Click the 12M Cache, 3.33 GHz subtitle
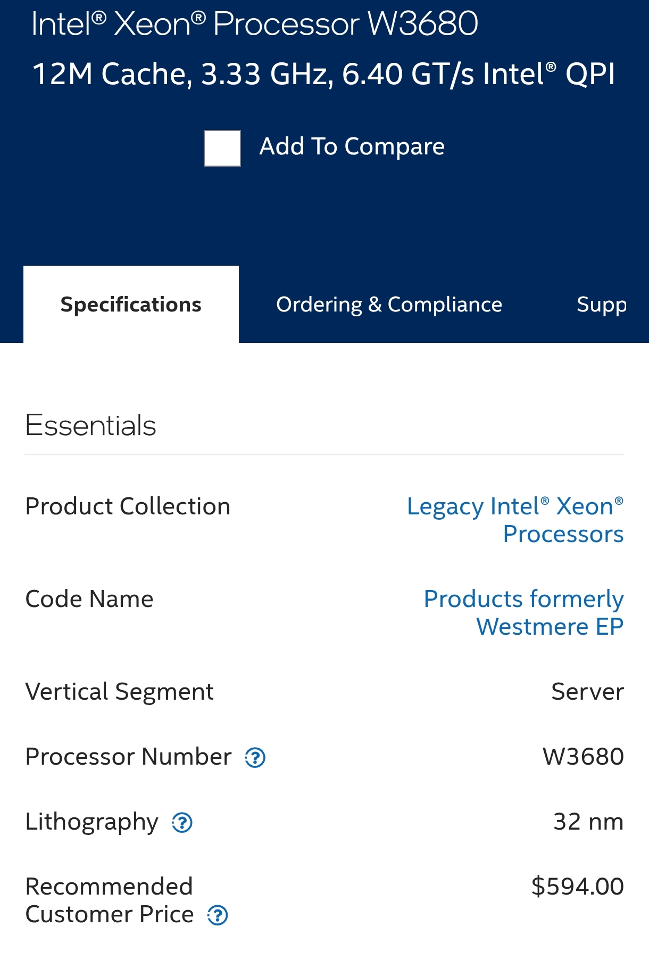Screen dimensions: 649x967 point(323,73)
